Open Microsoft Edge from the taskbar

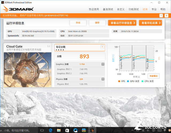[x=50, y=130]
